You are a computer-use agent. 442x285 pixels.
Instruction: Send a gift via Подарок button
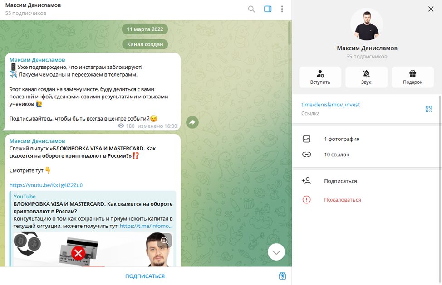413,77
